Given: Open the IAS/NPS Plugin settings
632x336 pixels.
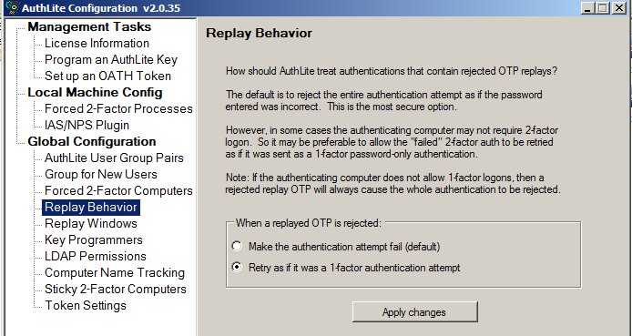Looking at the screenshot, I should coord(87,126).
